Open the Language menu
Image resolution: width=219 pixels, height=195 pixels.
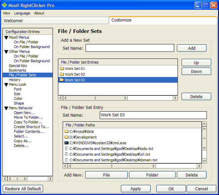[x=22, y=13]
